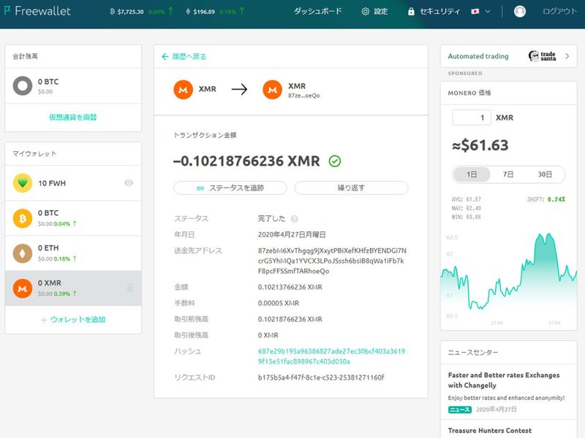Click the green transaction completed checkmark
The width and height of the screenshot is (585, 438).
335,161
